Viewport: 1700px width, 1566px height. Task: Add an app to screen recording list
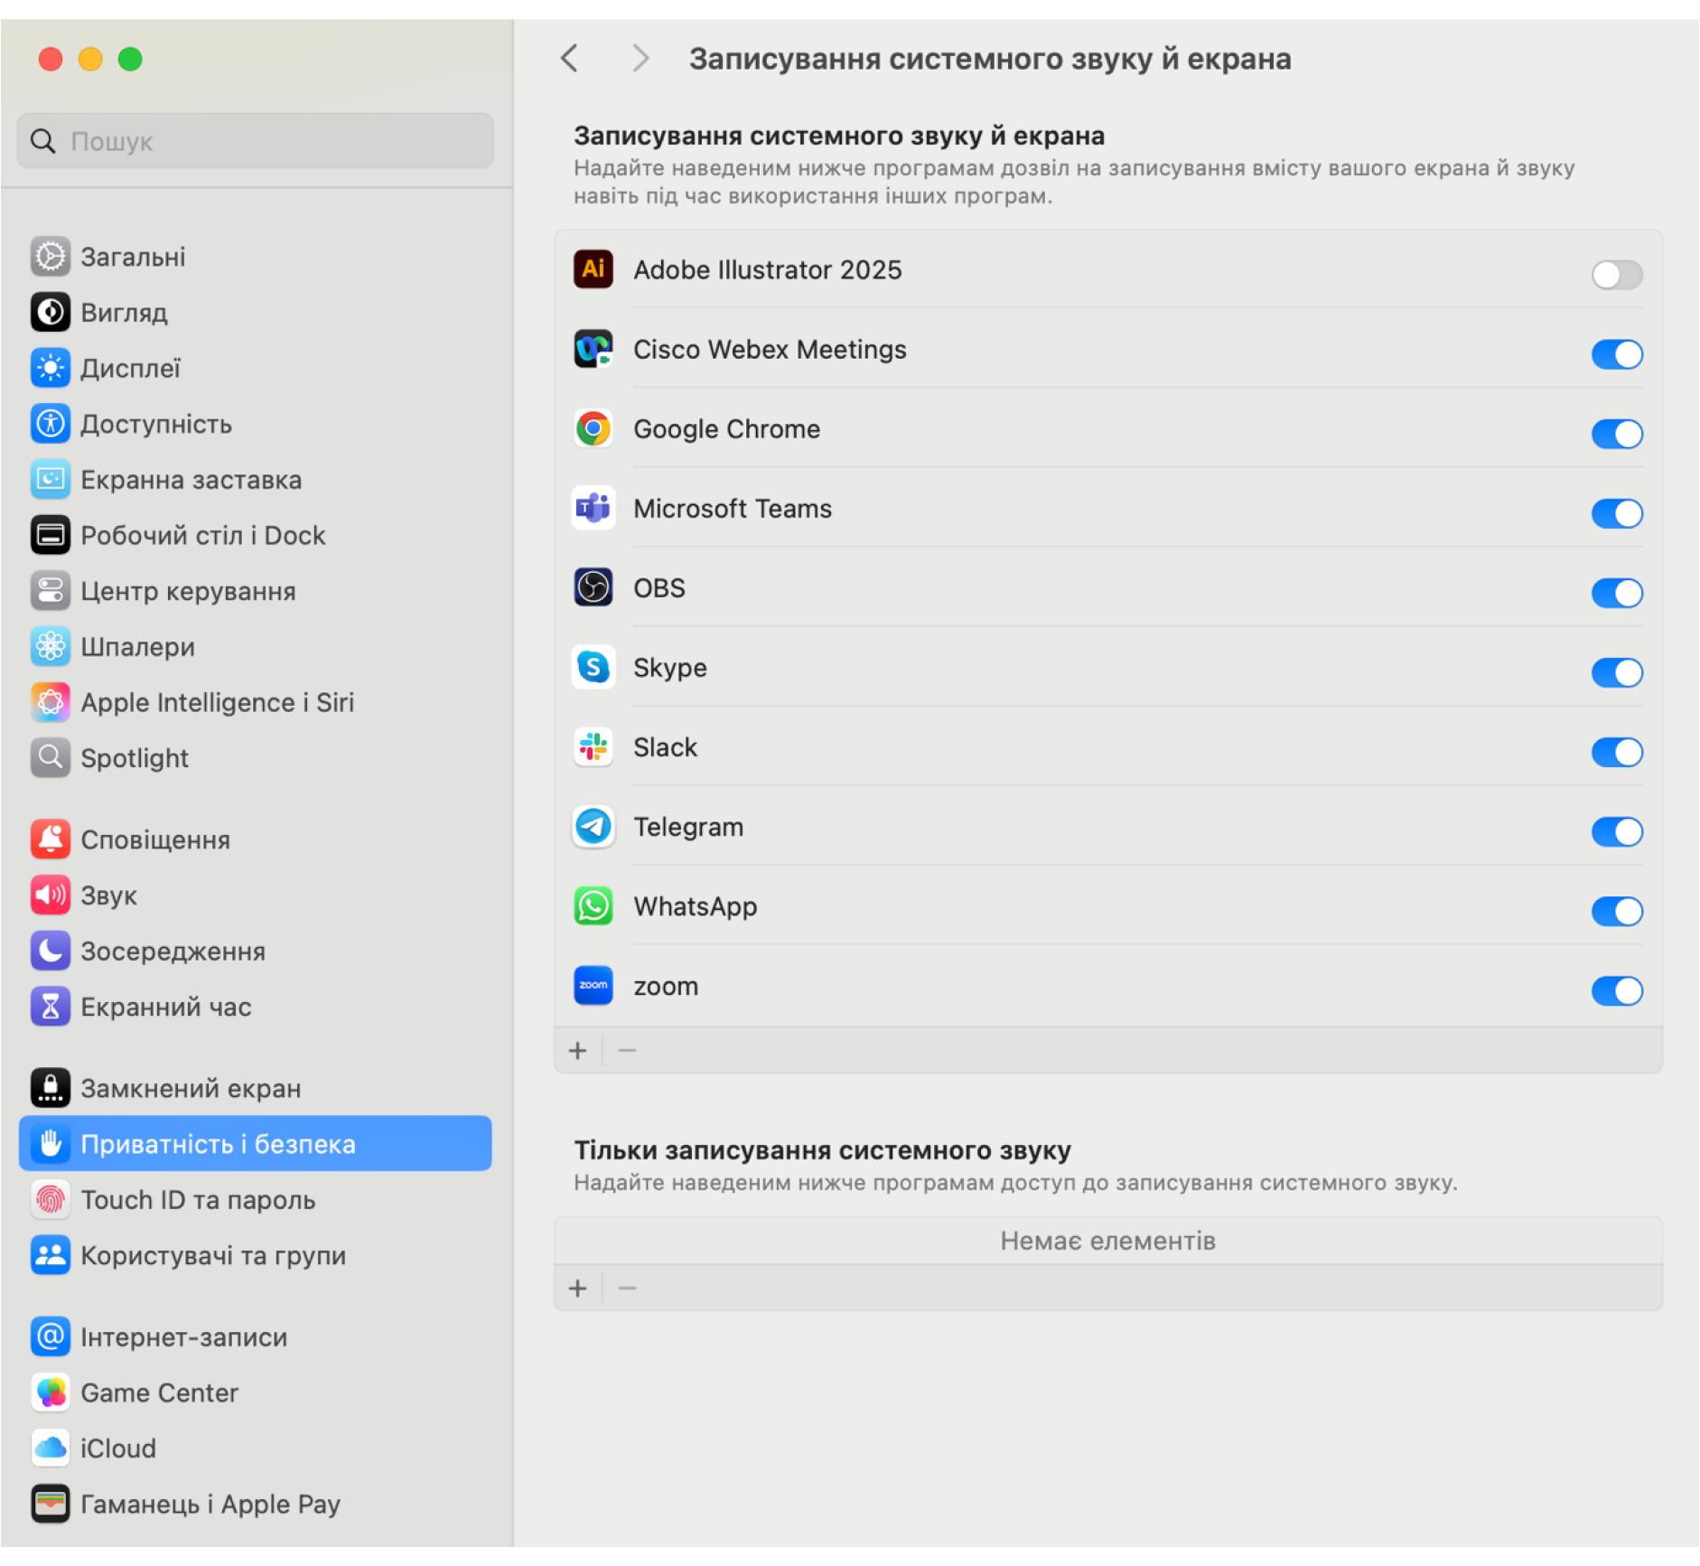click(x=578, y=1050)
